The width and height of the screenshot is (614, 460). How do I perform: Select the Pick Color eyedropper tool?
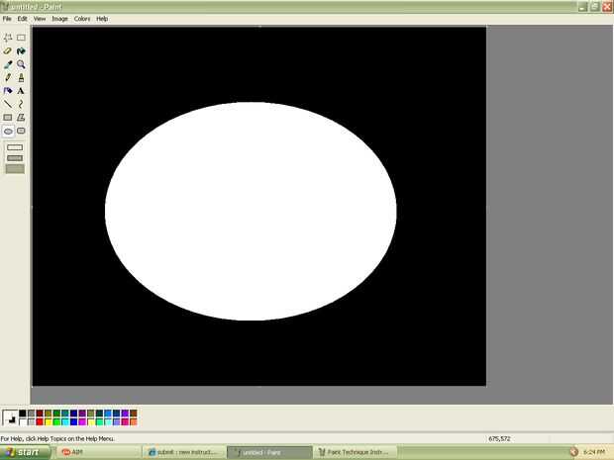(8, 64)
